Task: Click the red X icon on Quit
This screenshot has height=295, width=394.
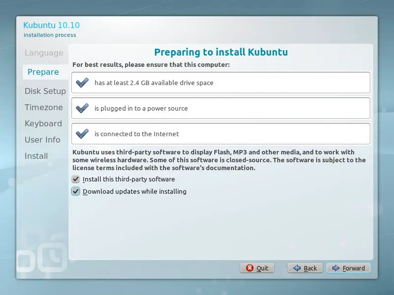Action: pos(250,268)
